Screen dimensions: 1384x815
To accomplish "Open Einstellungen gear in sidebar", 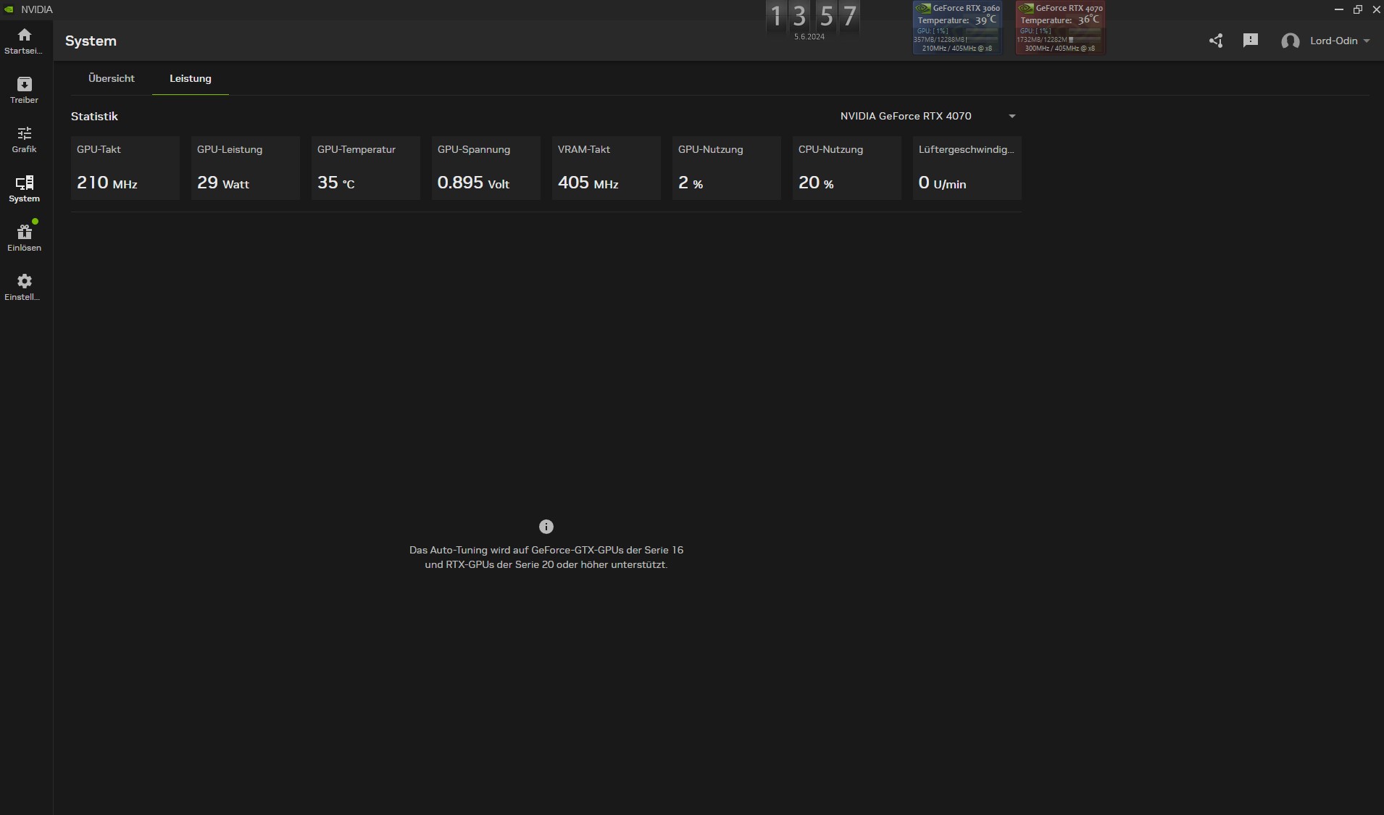I will tap(24, 288).
